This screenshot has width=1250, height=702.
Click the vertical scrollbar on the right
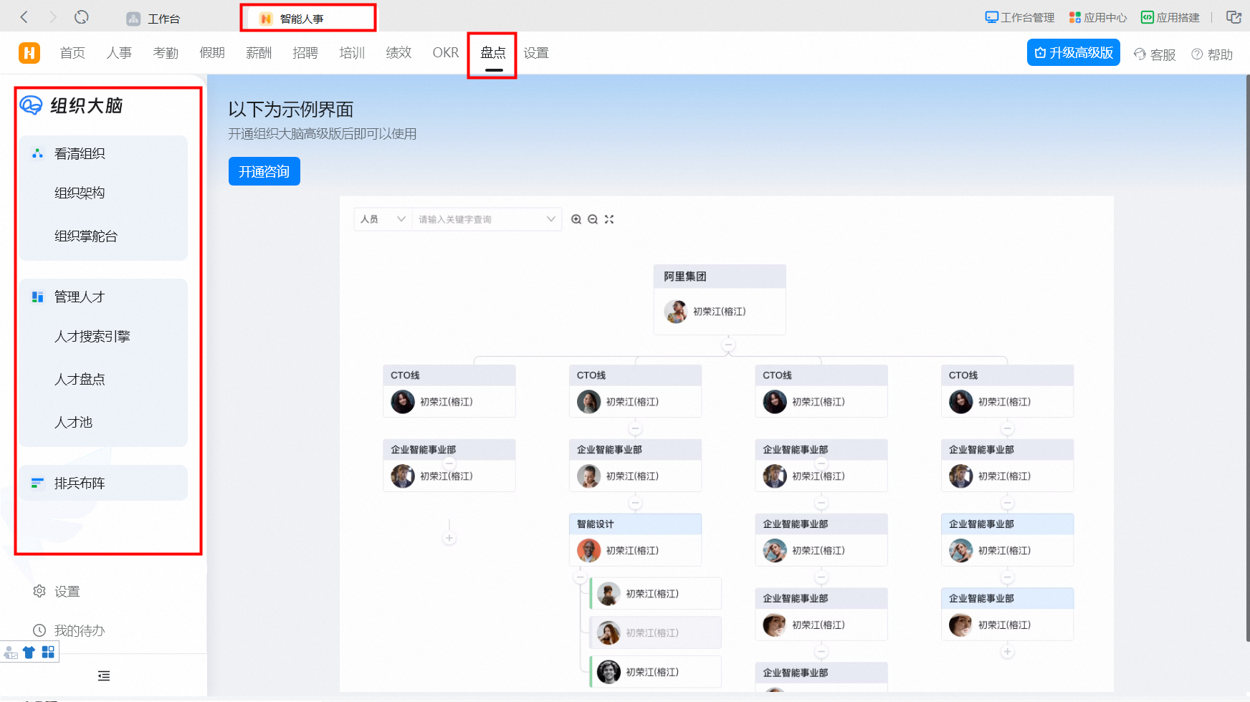pos(1248,358)
